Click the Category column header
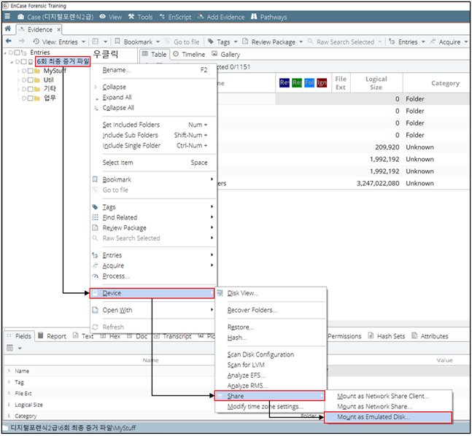472x436 pixels. 437,82
